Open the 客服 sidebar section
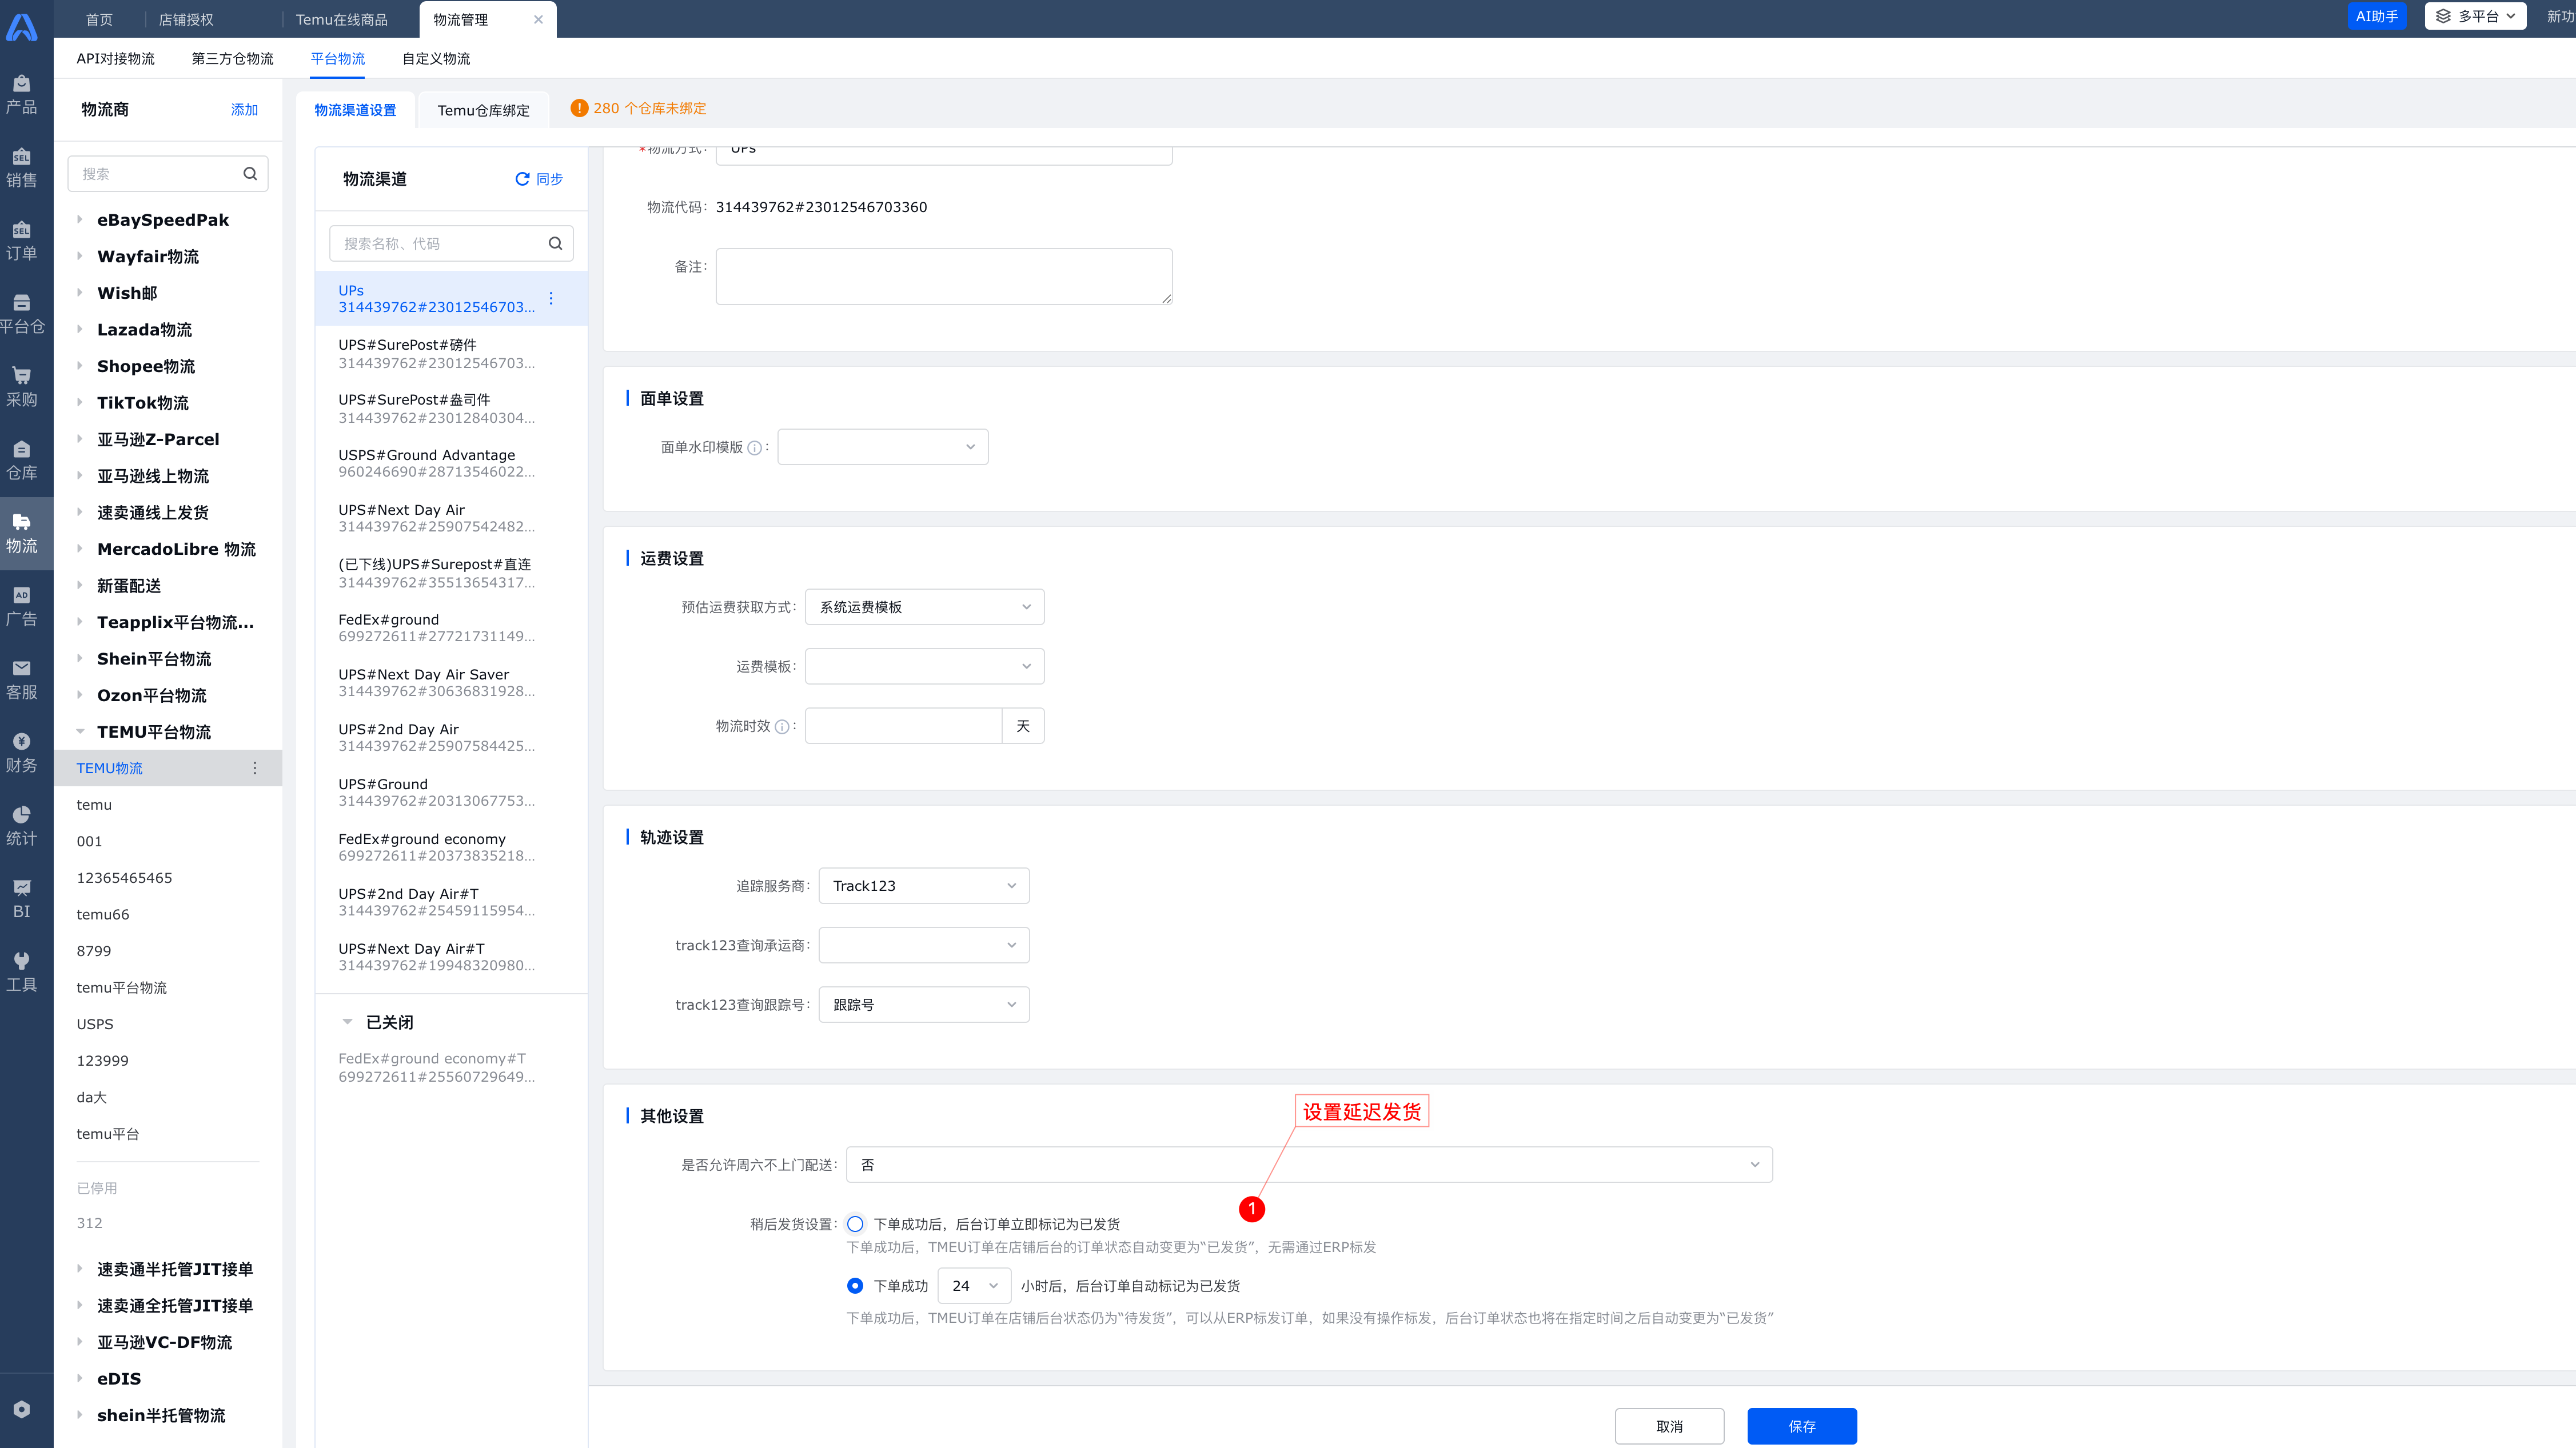 (x=21, y=678)
